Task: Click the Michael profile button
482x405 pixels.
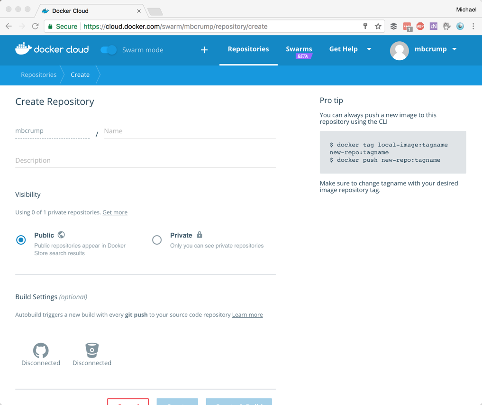Action: click(466, 9)
